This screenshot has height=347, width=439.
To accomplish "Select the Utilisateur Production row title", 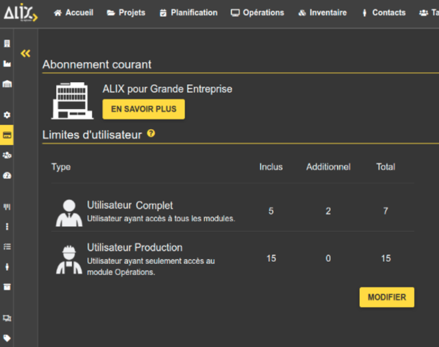I will pos(135,248).
